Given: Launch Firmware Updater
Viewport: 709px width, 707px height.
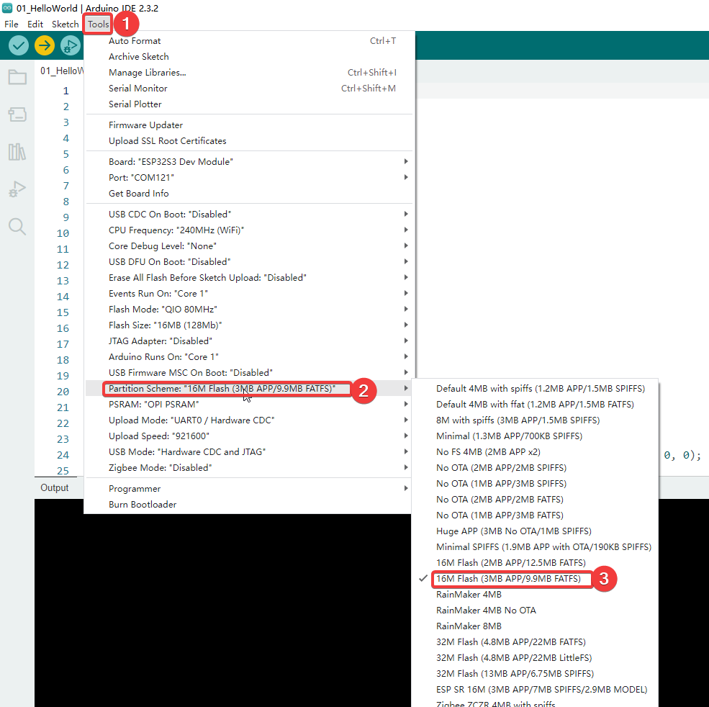Looking at the screenshot, I should [249, 125].
